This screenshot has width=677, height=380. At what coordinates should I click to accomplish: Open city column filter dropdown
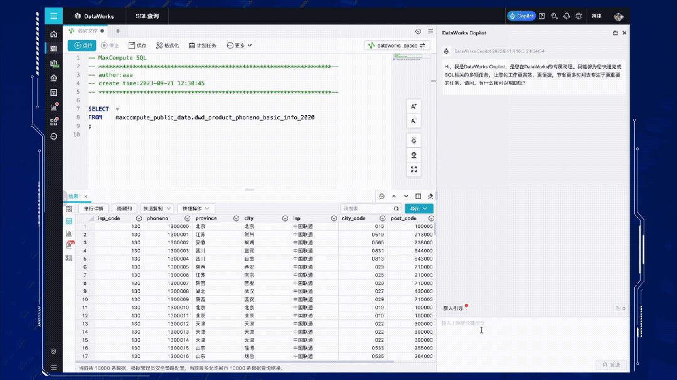[285, 218]
